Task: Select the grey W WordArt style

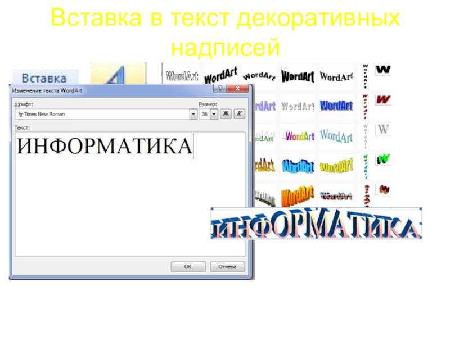Action: (383, 130)
